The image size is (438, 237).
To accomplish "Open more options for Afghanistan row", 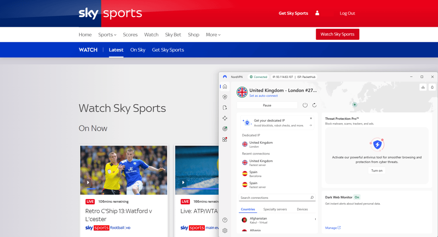I will (315, 219).
